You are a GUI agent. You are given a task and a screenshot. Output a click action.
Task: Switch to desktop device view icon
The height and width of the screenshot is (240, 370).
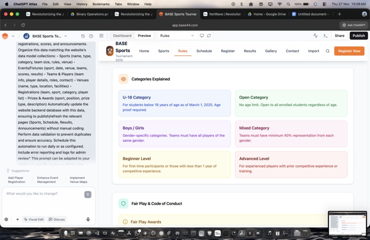click(x=202, y=36)
